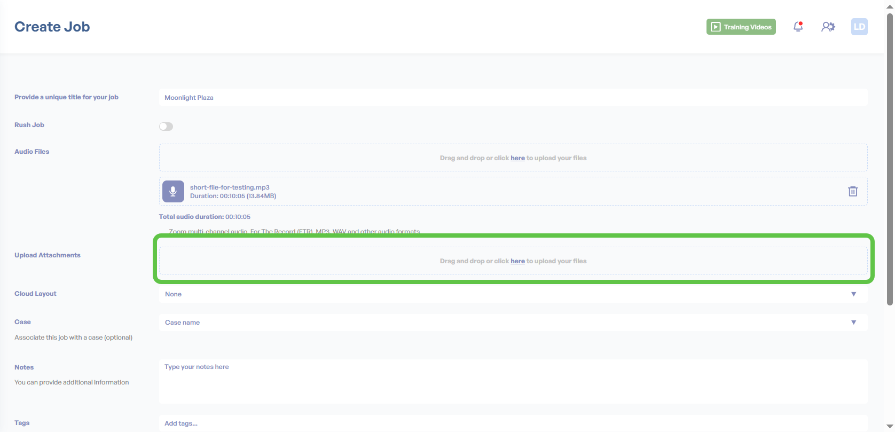Open the user settings gear icon

tap(828, 27)
